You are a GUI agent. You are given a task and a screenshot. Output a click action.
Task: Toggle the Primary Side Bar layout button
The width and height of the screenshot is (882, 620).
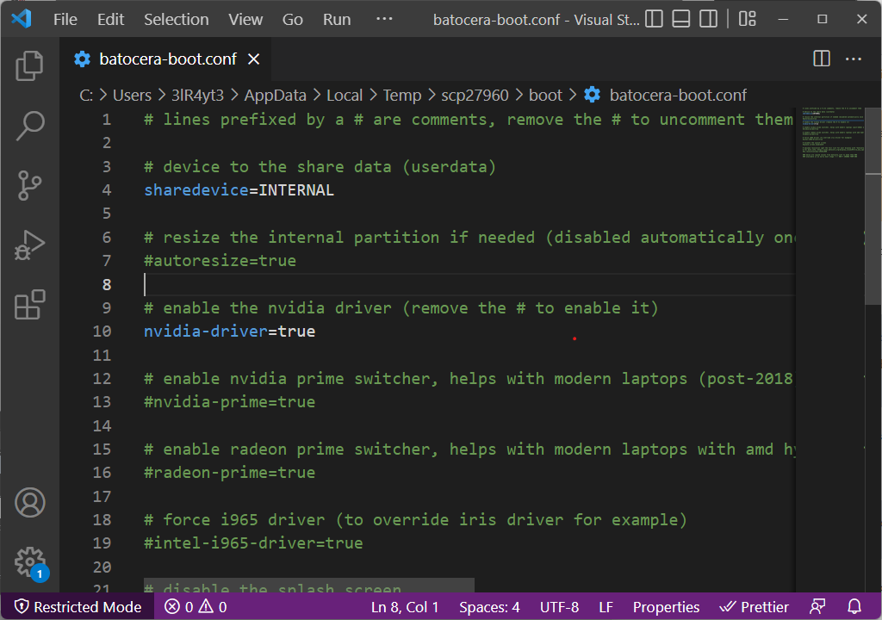click(x=654, y=19)
